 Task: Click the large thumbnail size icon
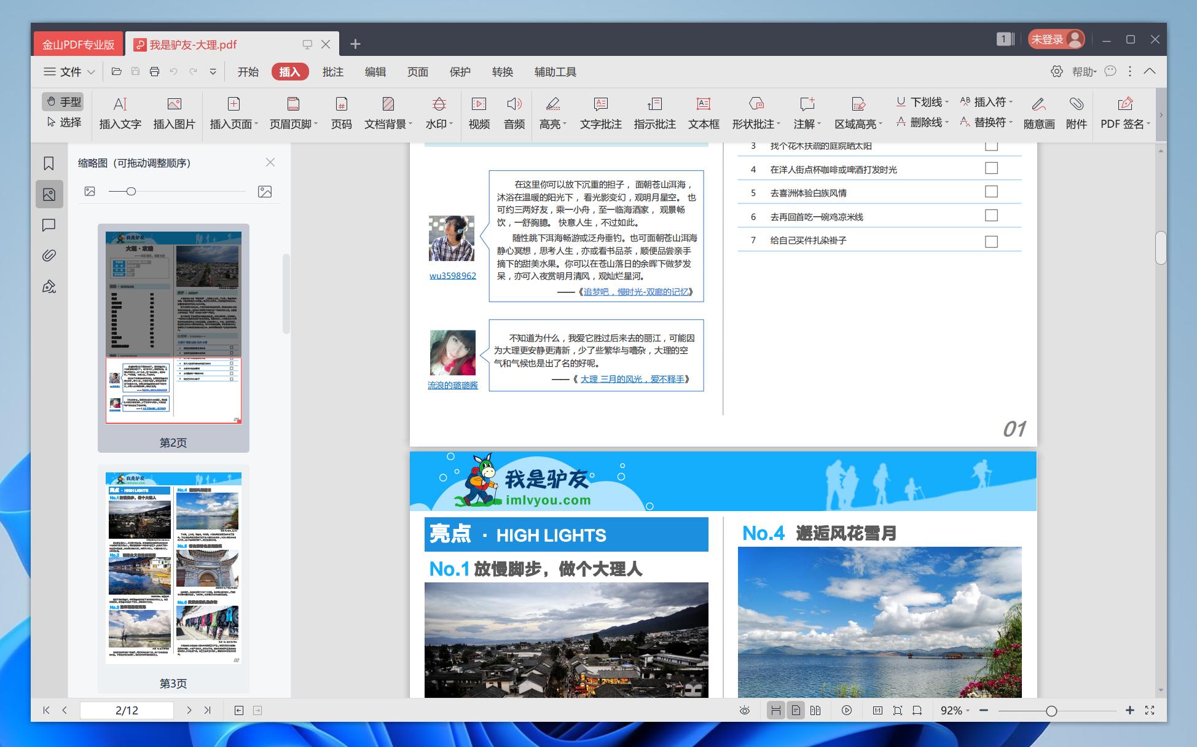coord(265,192)
